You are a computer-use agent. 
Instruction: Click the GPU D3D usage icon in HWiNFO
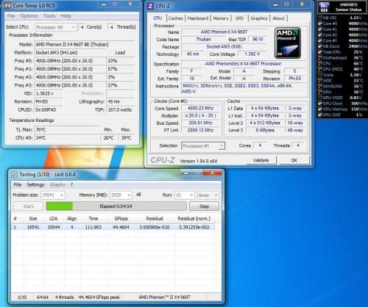(319, 115)
